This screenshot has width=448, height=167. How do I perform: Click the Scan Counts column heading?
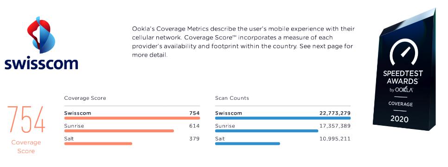pos(232,98)
